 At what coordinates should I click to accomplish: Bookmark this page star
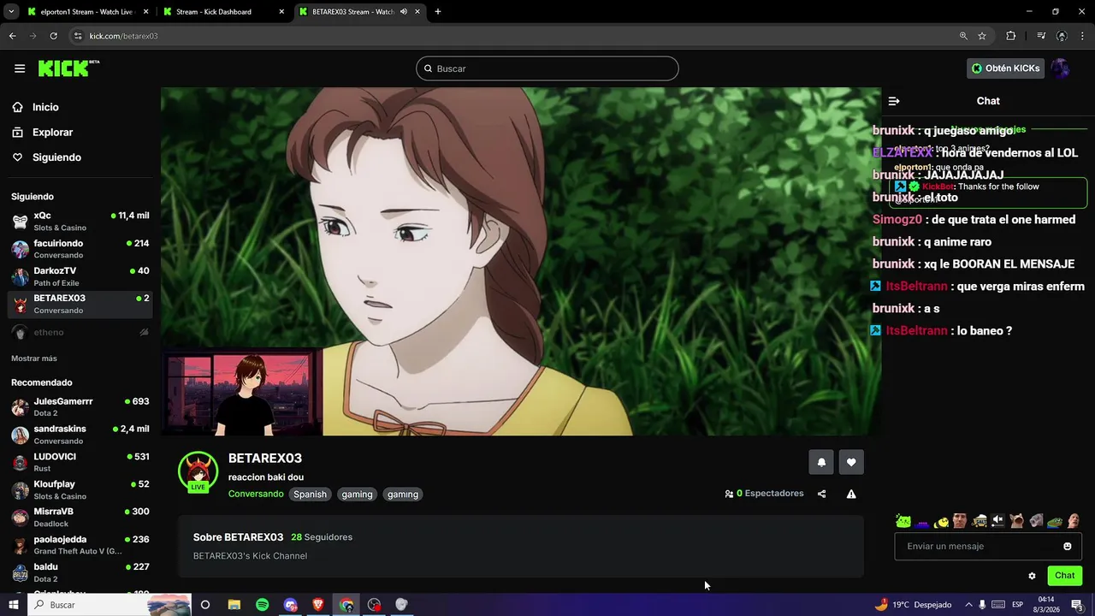pyautogui.click(x=982, y=36)
